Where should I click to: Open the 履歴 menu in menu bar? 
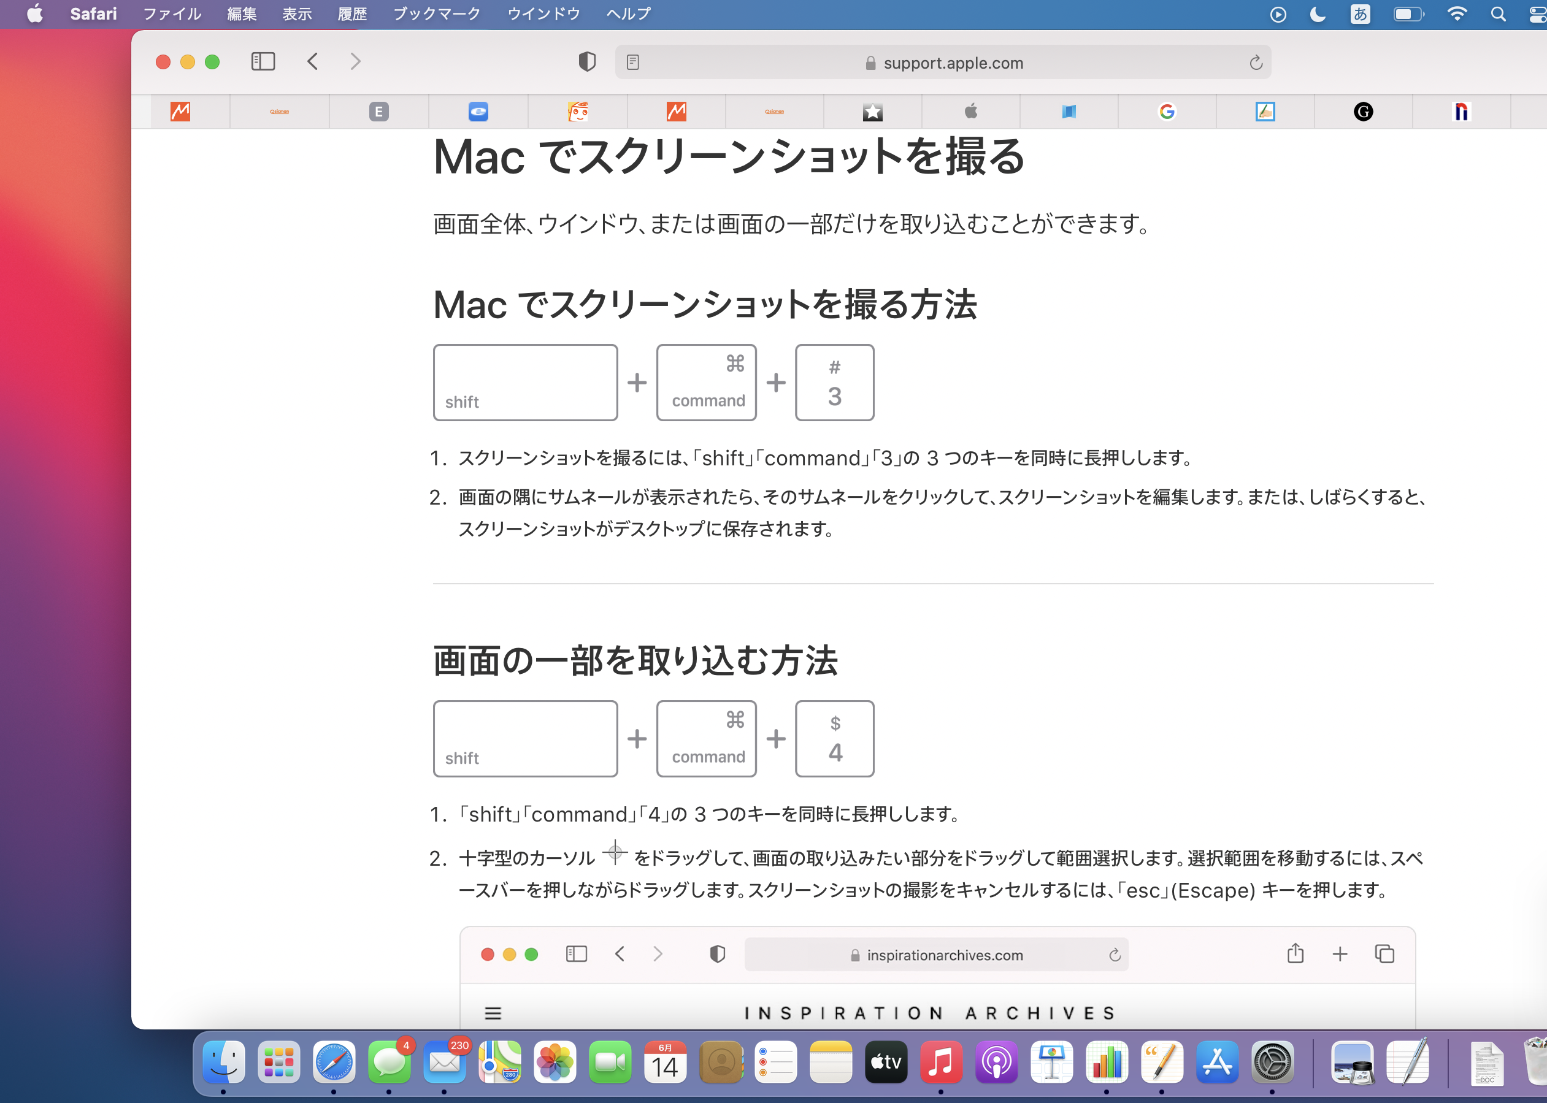coord(352,13)
